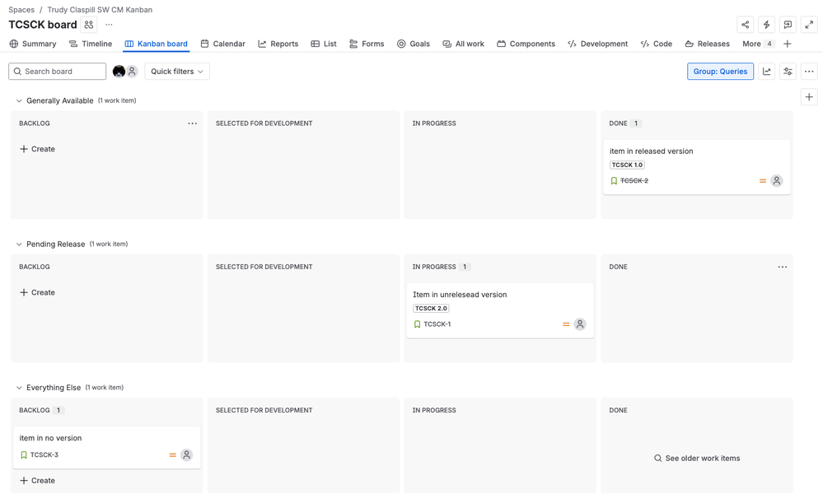Open card 'Item in unrelesead version'
823x494 pixels.
[500, 310]
